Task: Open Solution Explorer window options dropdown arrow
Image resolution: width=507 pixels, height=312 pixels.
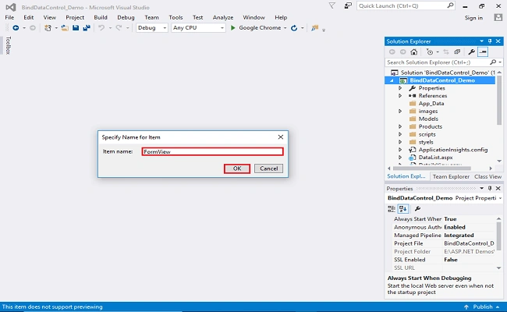Action: coord(481,41)
